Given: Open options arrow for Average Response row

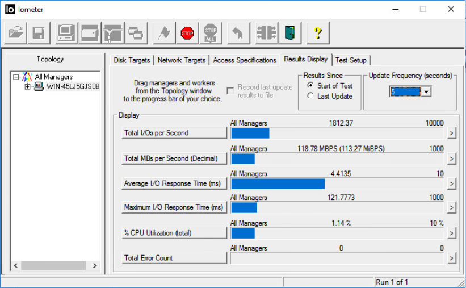Looking at the screenshot, I should tap(451, 184).
